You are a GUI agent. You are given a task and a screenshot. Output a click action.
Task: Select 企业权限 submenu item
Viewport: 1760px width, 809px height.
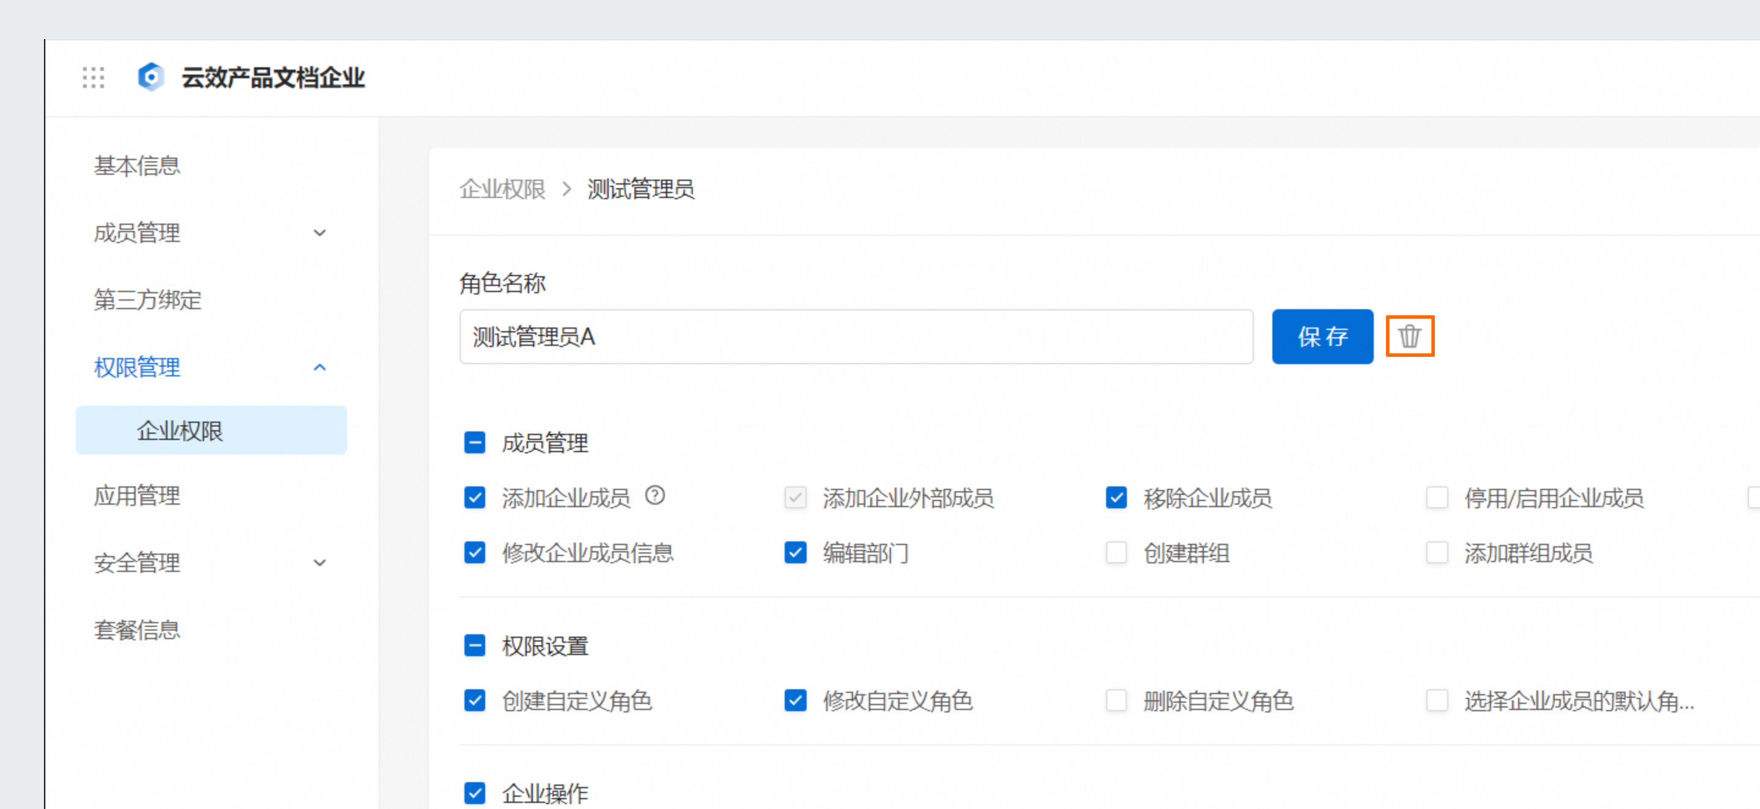tap(211, 430)
